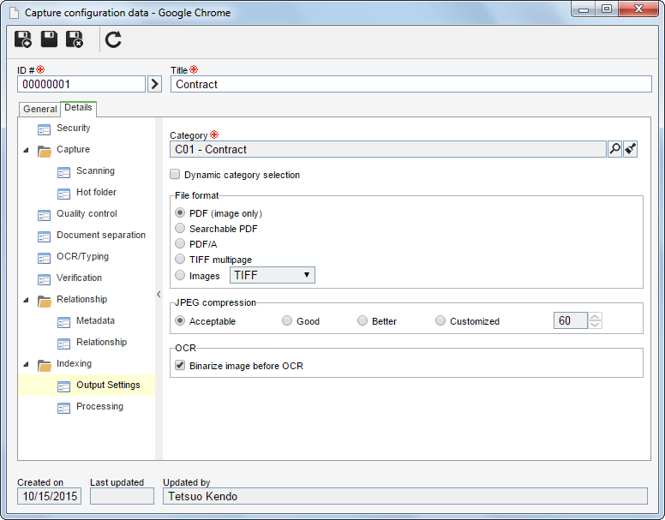
Task: Open Quality control section
Action: [87, 213]
